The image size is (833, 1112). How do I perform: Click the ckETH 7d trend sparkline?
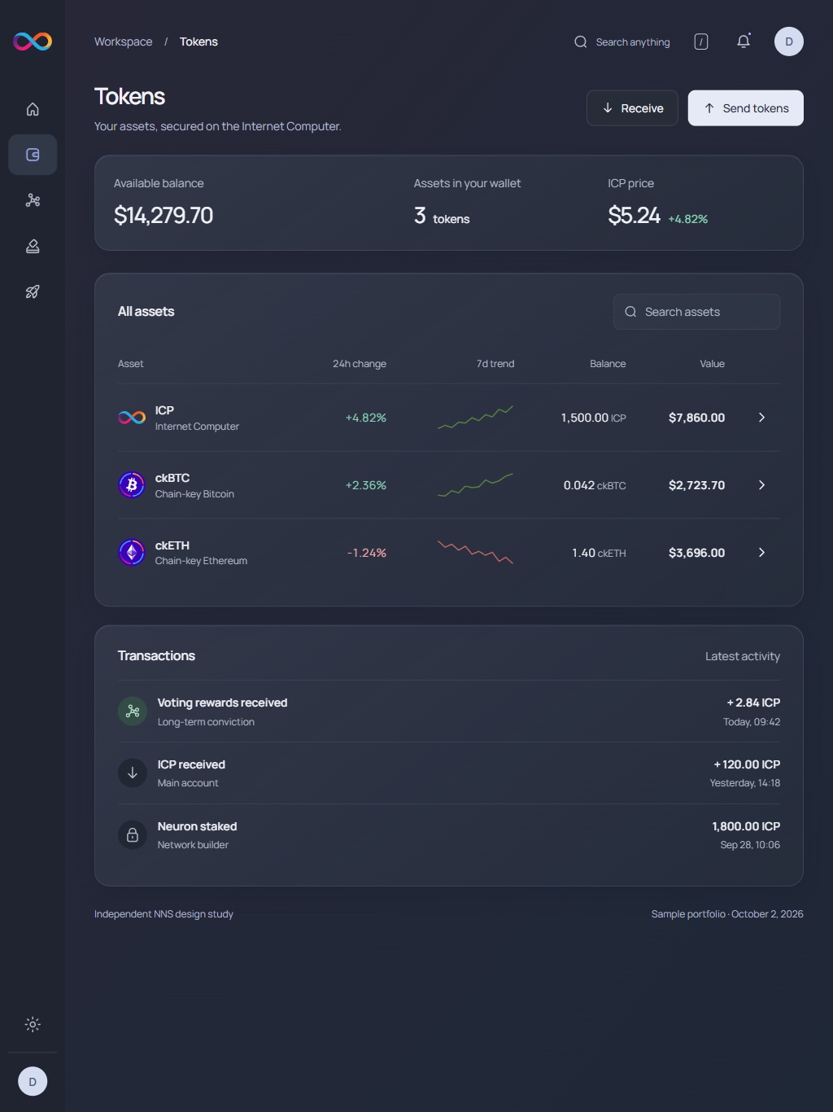[x=475, y=553]
